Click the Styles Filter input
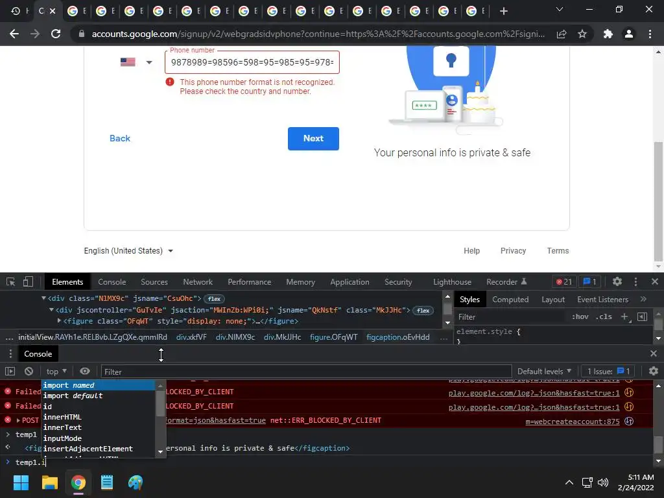Screen dimensions: 664x498 (x=510, y=316)
